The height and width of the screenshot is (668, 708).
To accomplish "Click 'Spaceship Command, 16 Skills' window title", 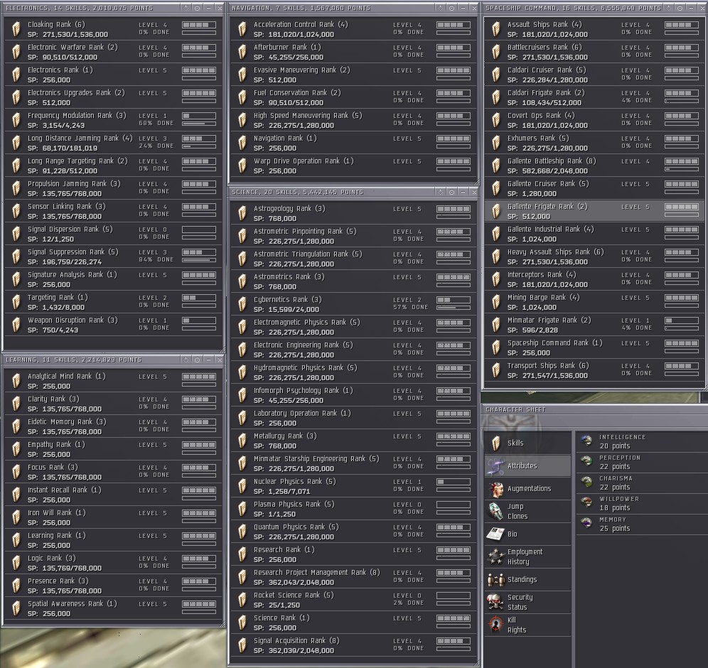I will [573, 8].
